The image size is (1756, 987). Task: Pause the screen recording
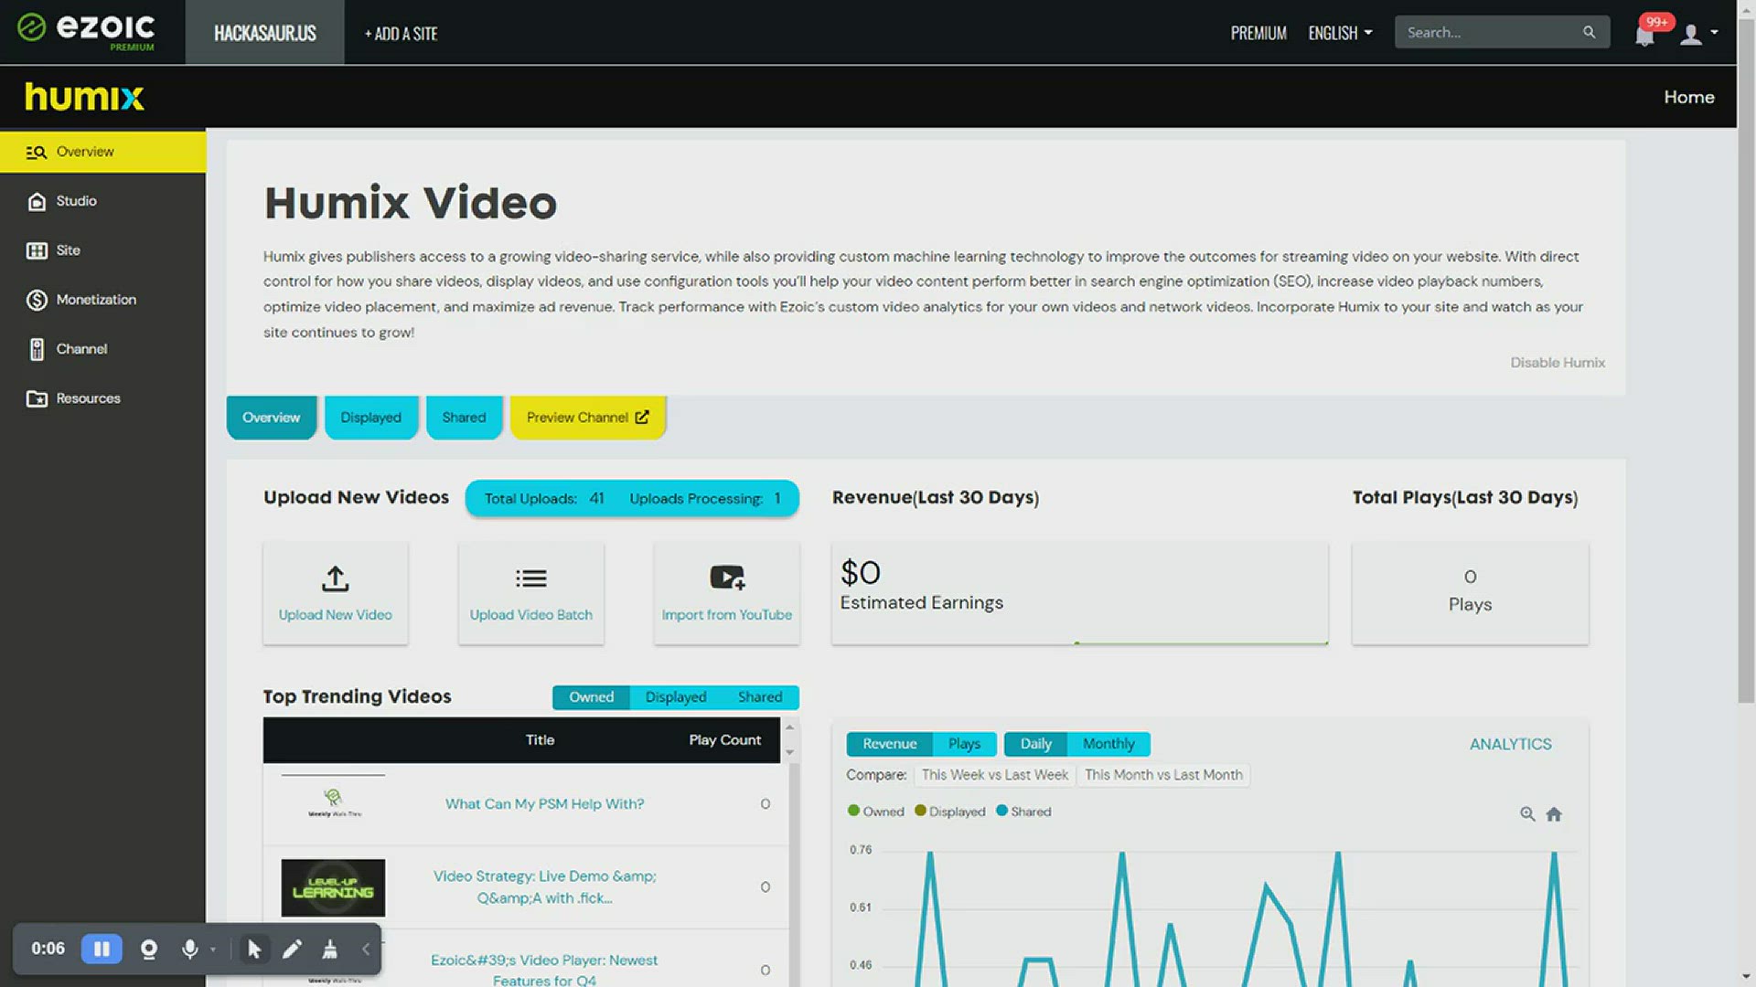pos(102,949)
